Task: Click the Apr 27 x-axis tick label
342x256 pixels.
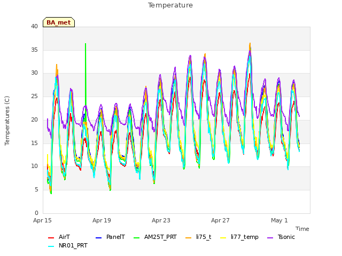Action: tap(220, 220)
